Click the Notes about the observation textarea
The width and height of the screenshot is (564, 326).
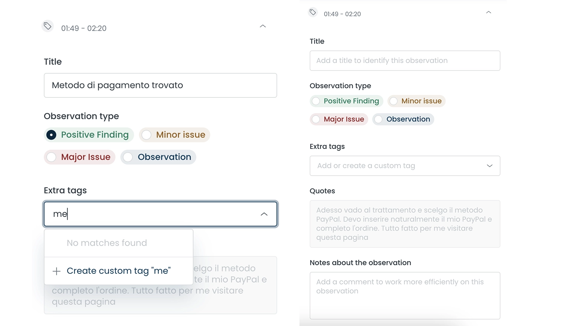404,295
